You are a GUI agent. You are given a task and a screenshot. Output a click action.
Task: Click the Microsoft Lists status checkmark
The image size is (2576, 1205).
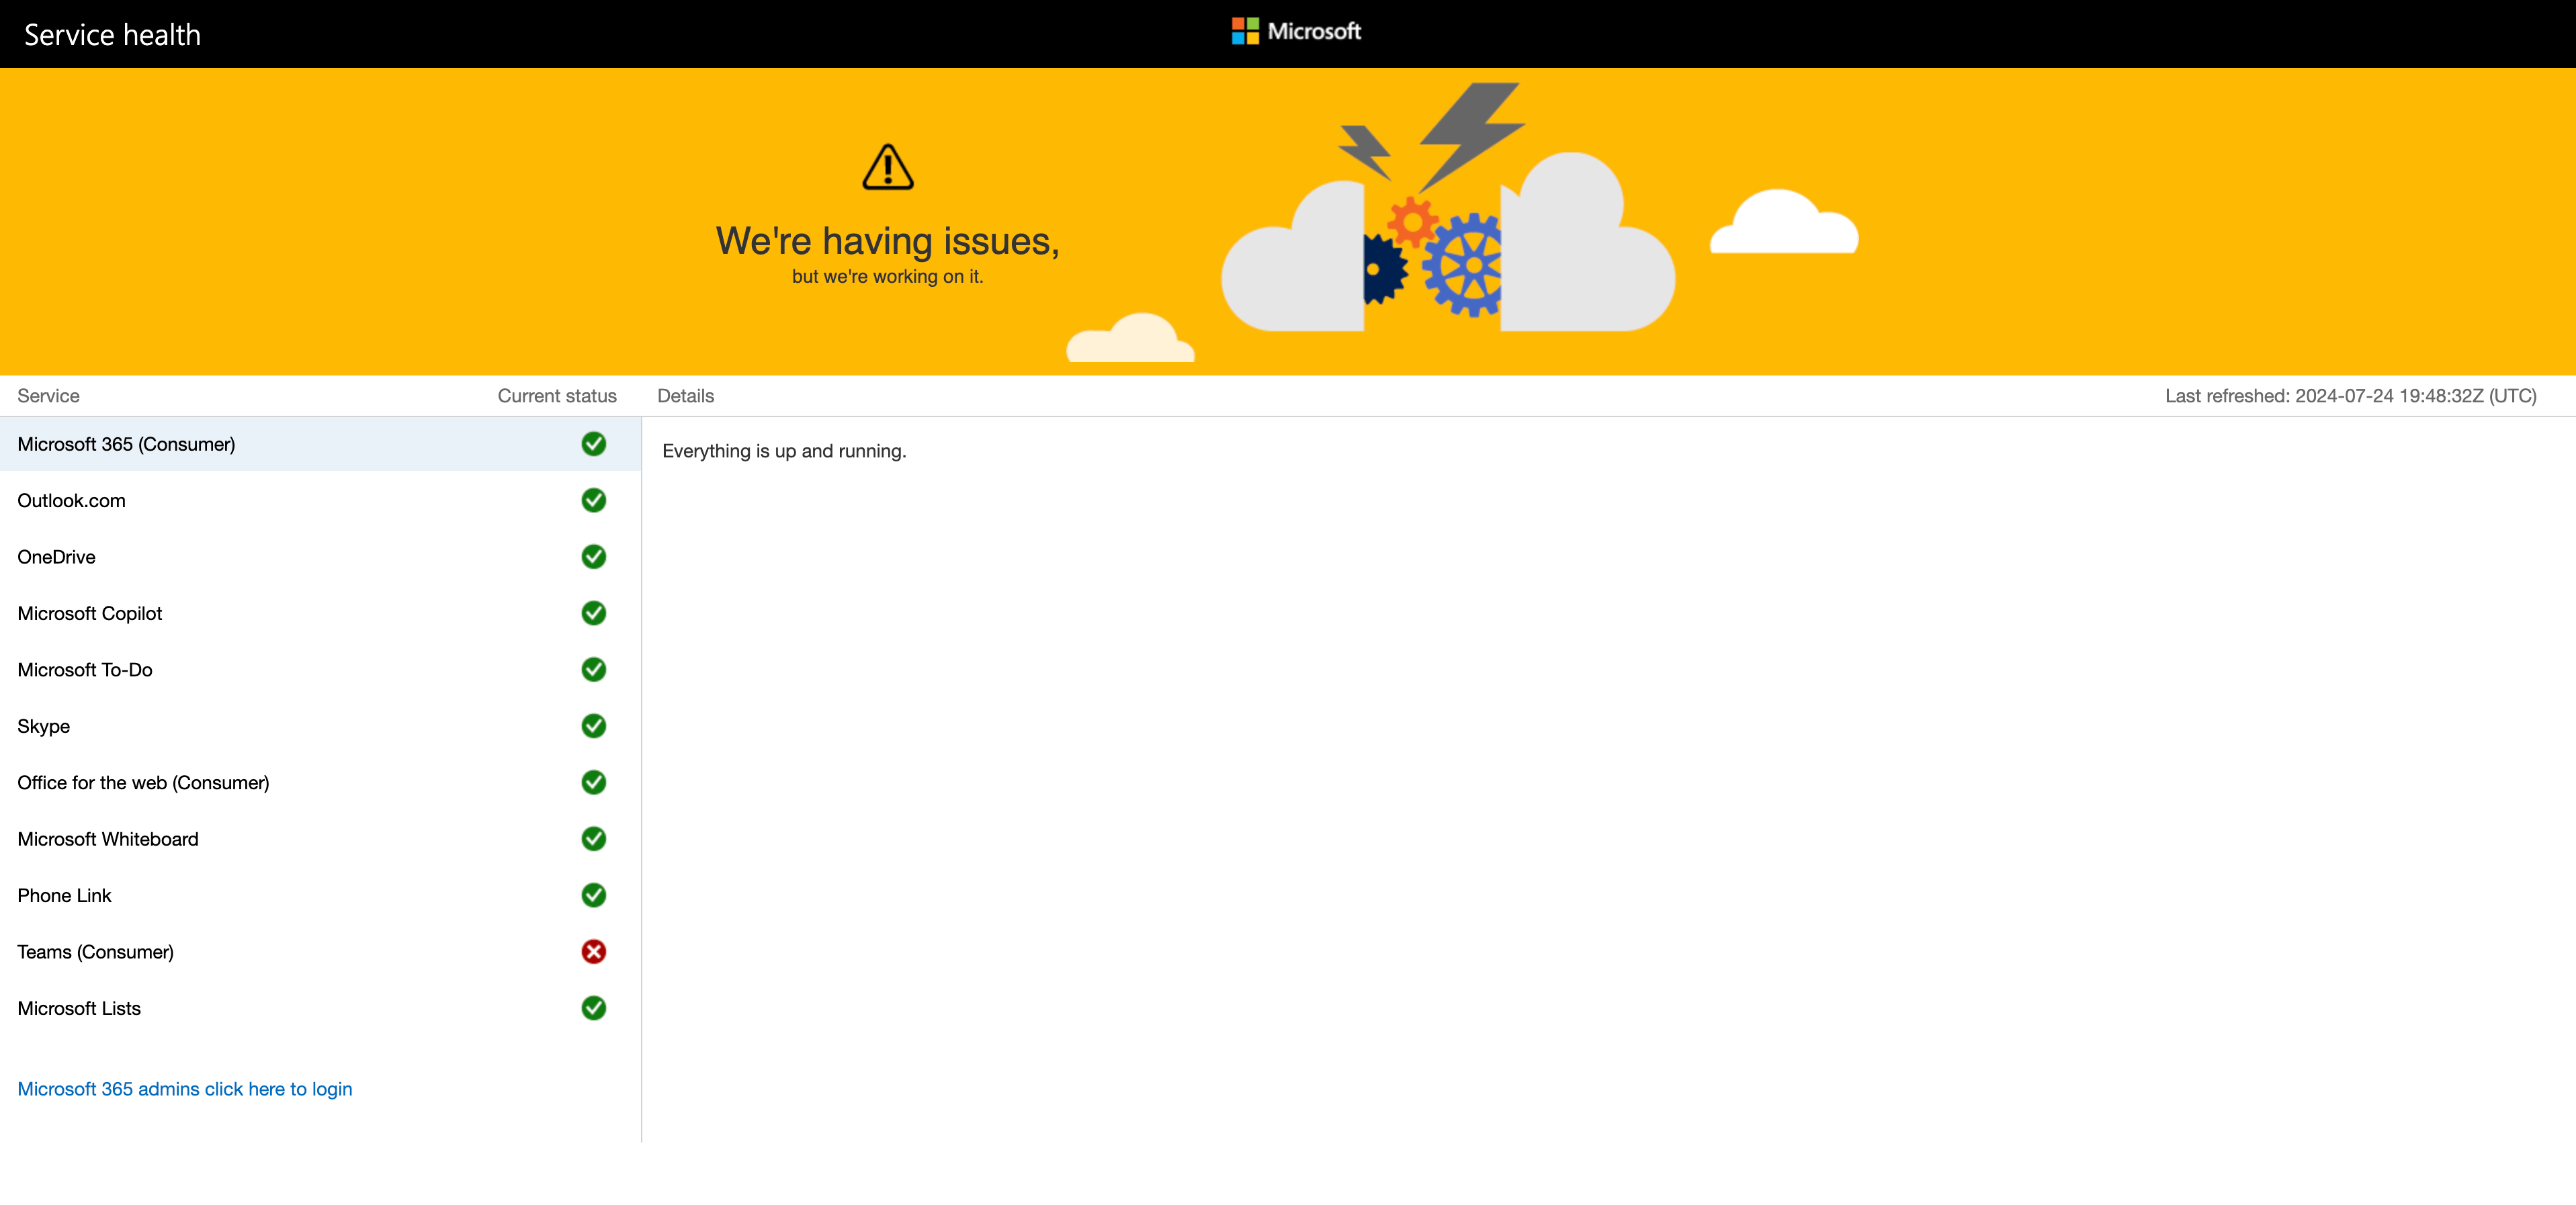pyautogui.click(x=593, y=1008)
